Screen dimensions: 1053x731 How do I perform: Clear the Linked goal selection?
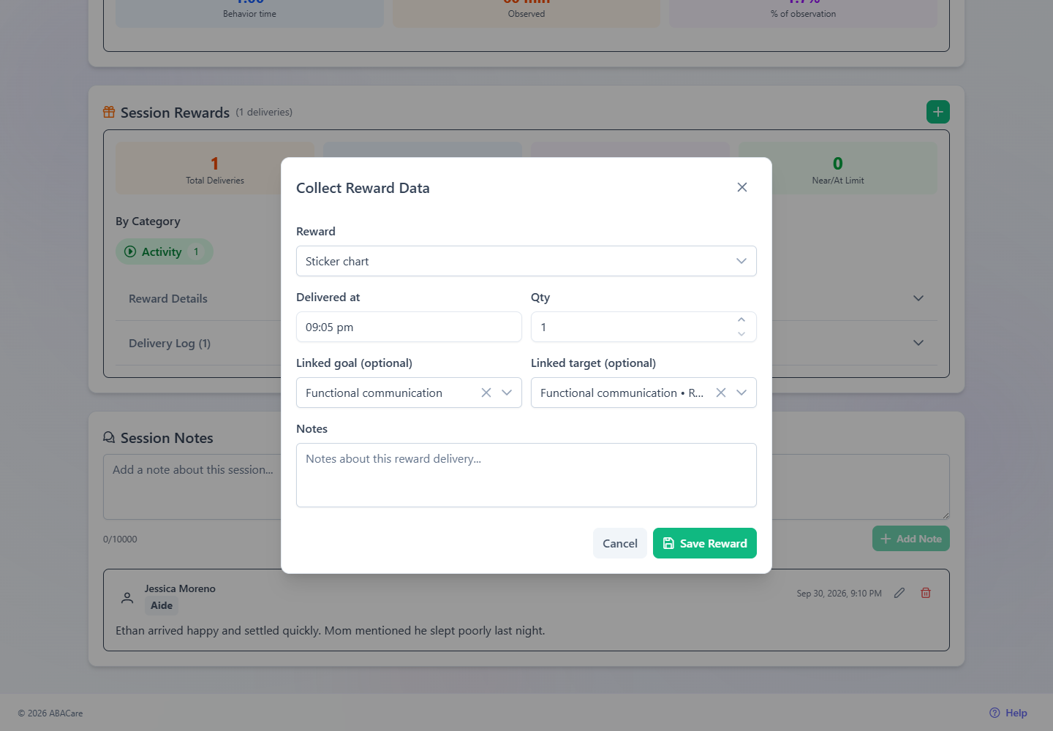pyautogui.click(x=486, y=393)
